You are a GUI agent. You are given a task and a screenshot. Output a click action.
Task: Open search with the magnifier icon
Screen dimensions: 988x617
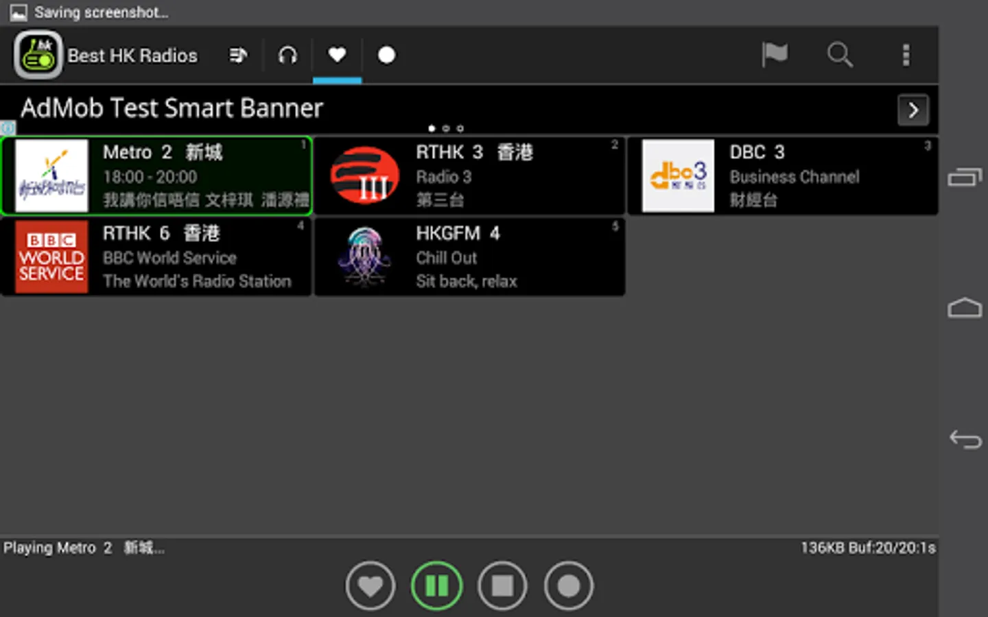(x=840, y=55)
